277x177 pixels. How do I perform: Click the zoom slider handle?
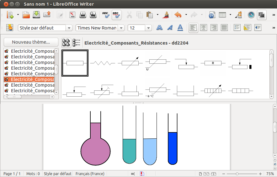237,174
